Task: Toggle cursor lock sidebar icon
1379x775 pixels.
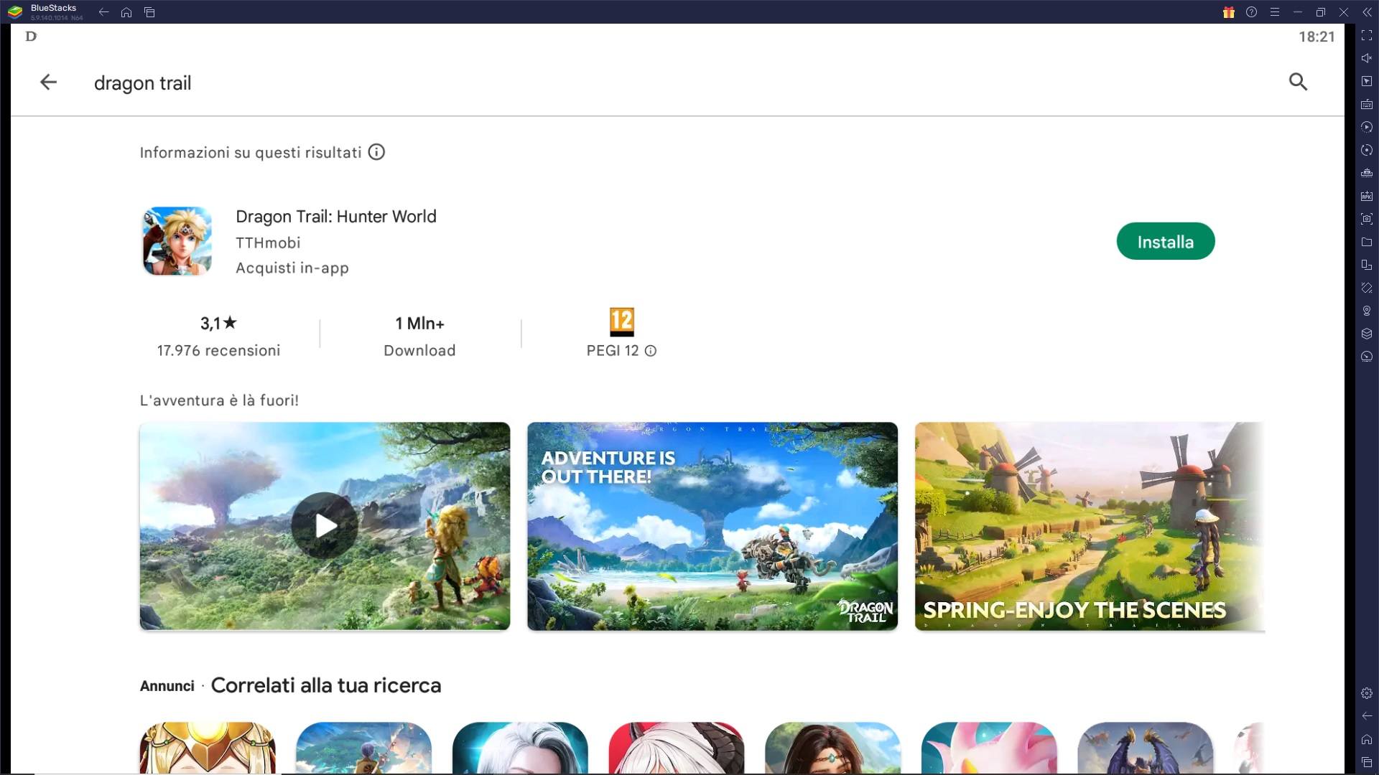Action: point(1367,81)
